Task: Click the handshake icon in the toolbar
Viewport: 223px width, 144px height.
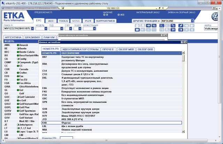Action: point(148,26)
